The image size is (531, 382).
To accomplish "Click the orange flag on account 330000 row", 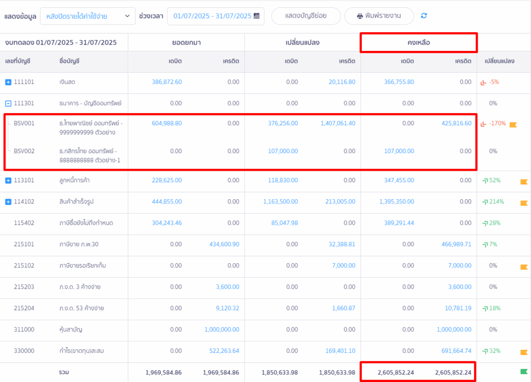I will pos(524,352).
